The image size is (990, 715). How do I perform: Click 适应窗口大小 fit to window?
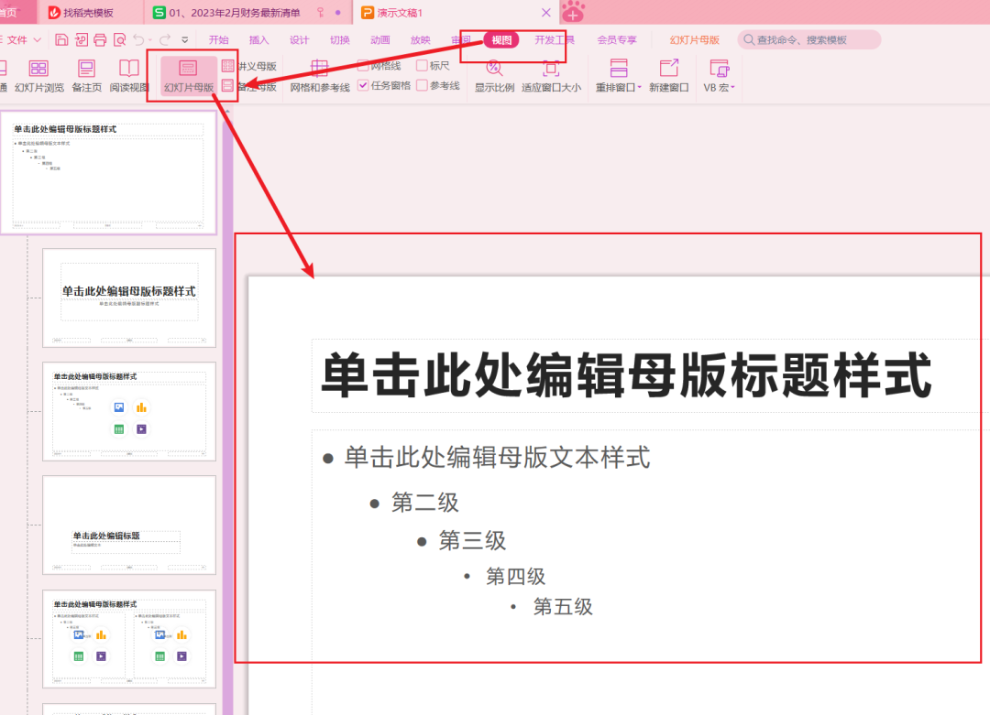(x=551, y=76)
